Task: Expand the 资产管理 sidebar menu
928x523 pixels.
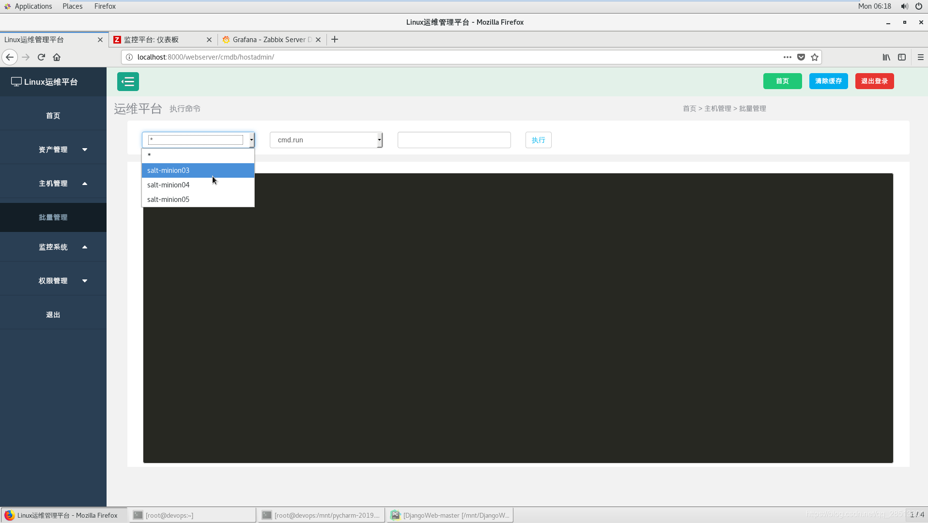Action: (x=53, y=150)
